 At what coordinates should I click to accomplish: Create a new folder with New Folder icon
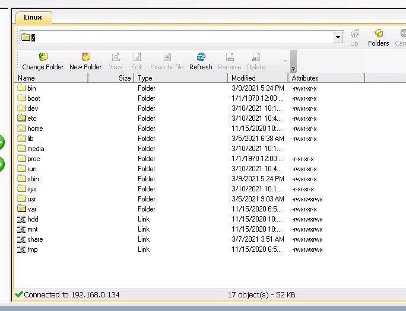pyautogui.click(x=85, y=57)
